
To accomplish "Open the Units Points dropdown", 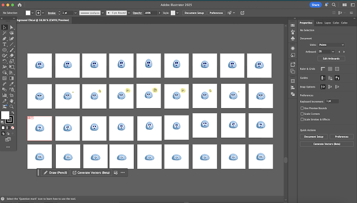I will (331, 45).
